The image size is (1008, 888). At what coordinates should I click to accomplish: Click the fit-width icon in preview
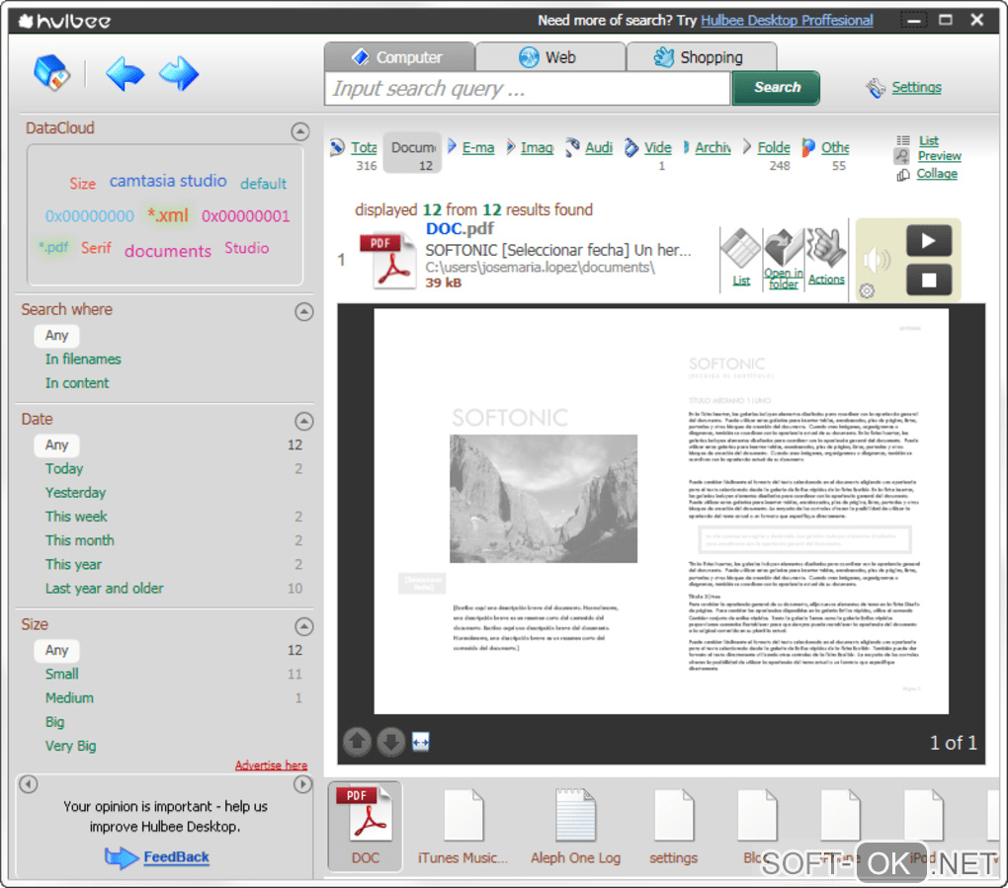tap(421, 742)
